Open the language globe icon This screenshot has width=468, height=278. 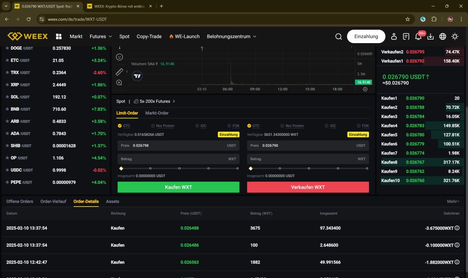pyautogui.click(x=443, y=37)
